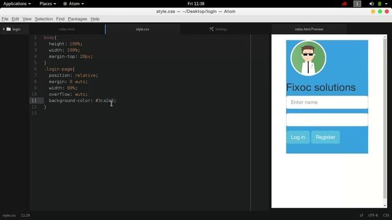Click the Atom icon in top bar
Image resolution: width=392 pixels, height=220 pixels.
click(65, 4)
